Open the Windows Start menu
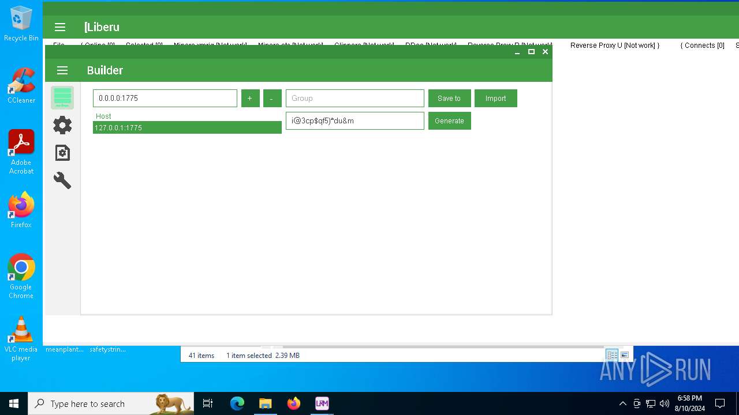739x415 pixels. coord(14,403)
